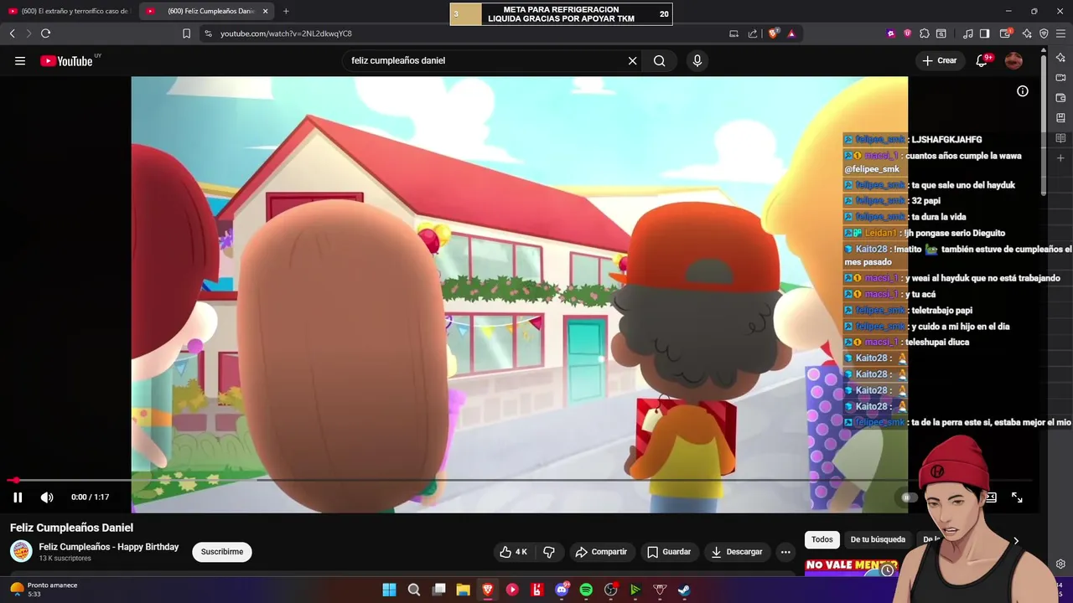The width and height of the screenshot is (1073, 603).
Task: Open a new browser tab
Action: tap(286, 11)
